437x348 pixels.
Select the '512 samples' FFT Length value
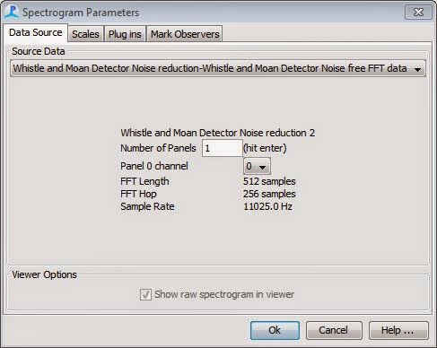point(269,181)
